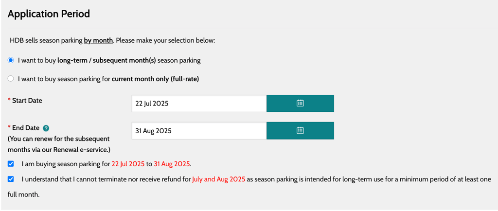Click the "Application Period" heading
This screenshot has height=211, width=498.
(x=49, y=14)
